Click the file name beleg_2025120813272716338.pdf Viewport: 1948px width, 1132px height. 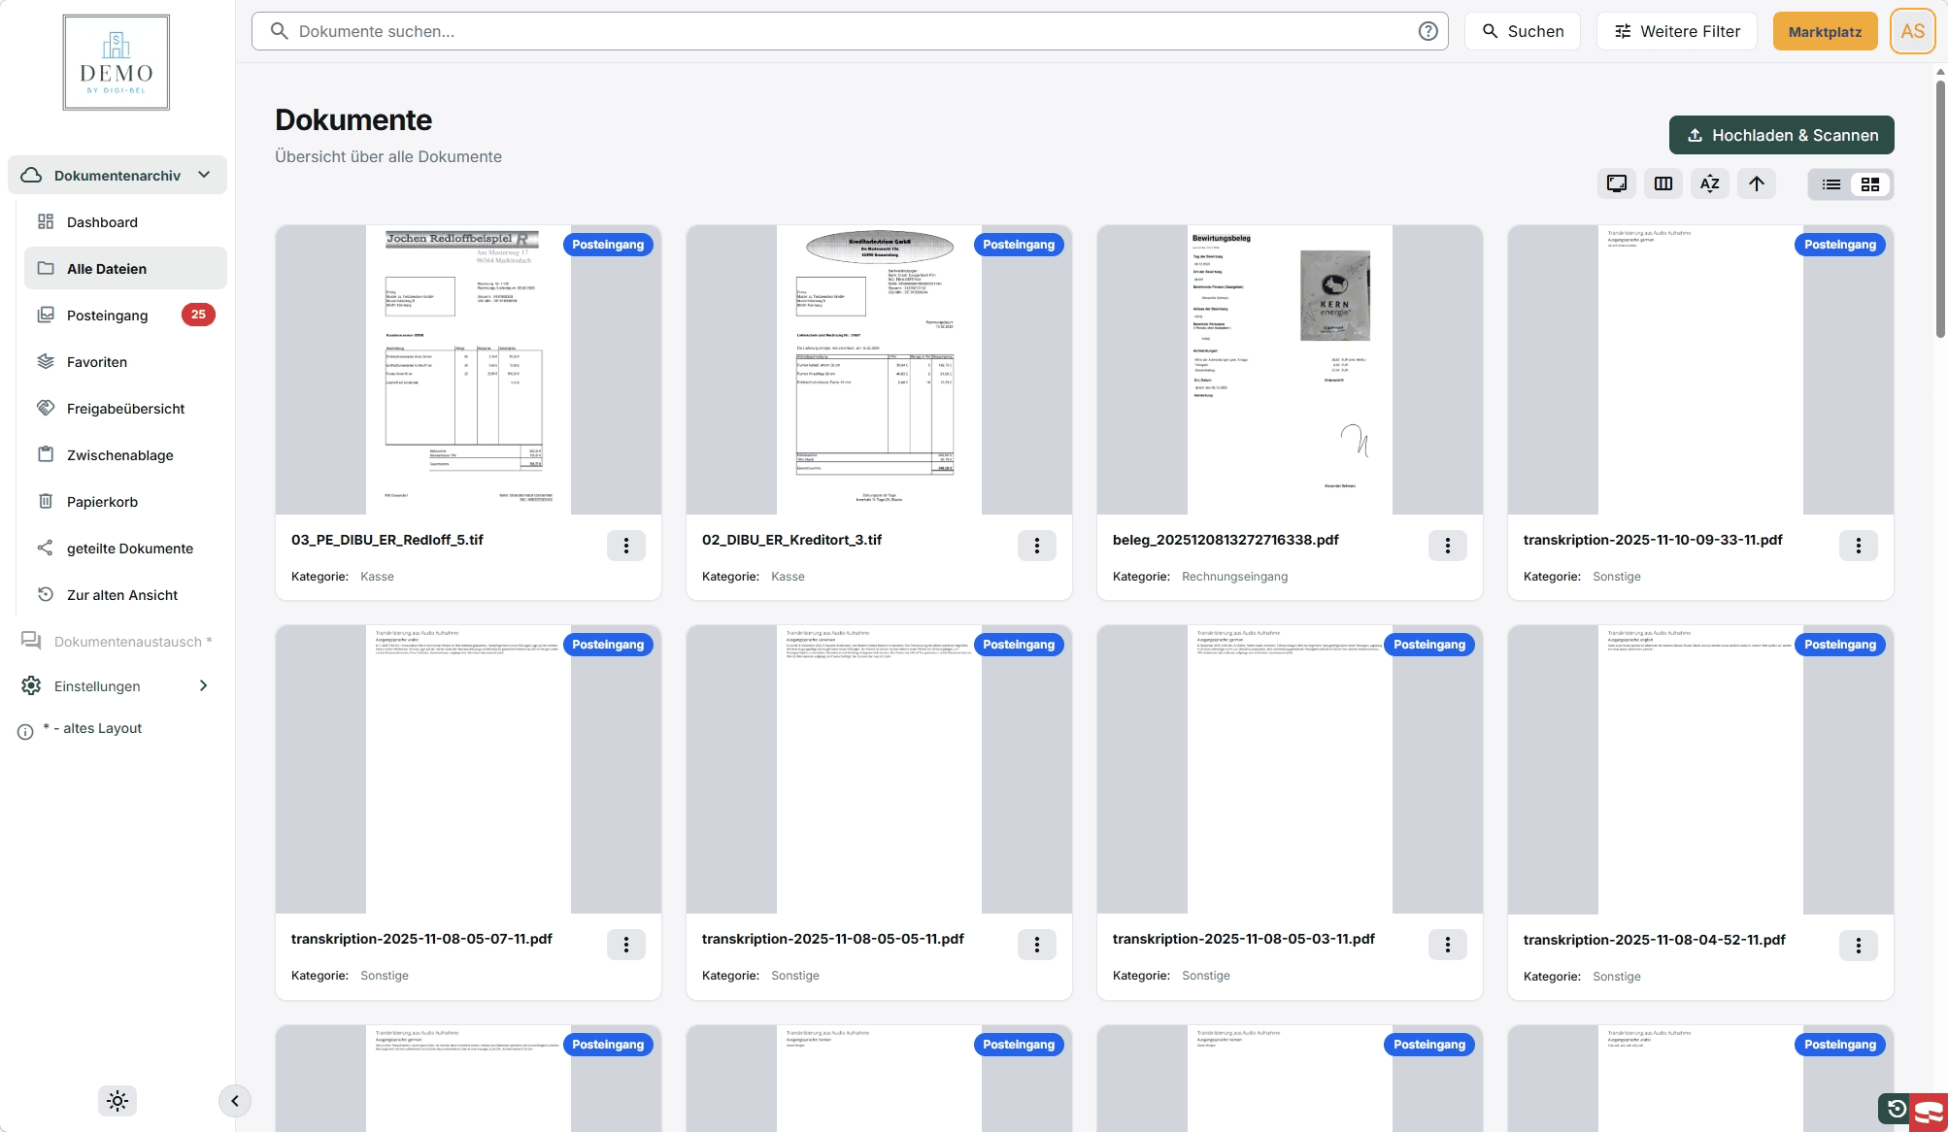[1226, 540]
